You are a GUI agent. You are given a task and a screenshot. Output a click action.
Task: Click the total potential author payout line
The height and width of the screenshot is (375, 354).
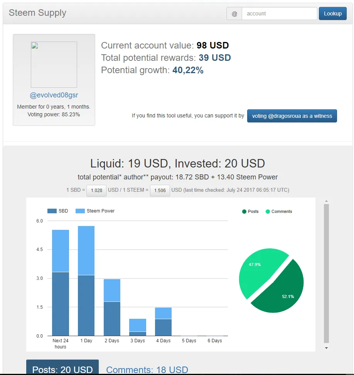[x=177, y=177]
